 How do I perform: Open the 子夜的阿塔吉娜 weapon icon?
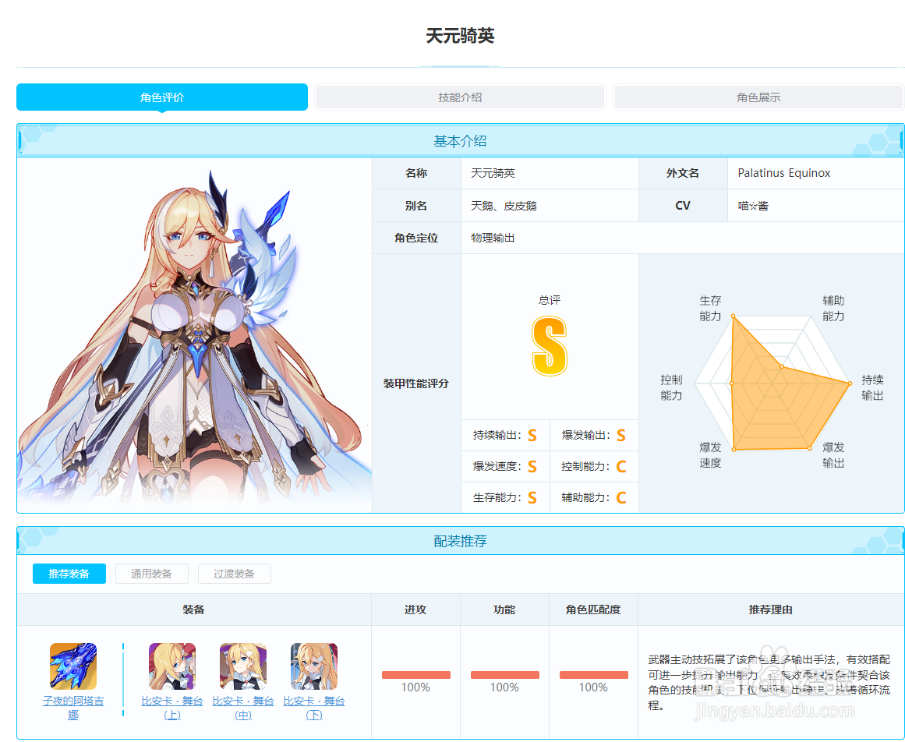tap(72, 666)
